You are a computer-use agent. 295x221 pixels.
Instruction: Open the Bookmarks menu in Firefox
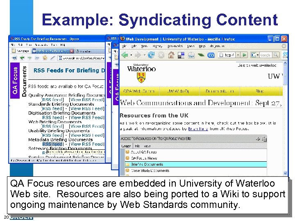(x=175, y=46)
